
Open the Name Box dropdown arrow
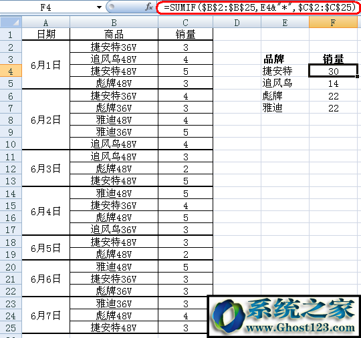pyautogui.click(x=99, y=7)
